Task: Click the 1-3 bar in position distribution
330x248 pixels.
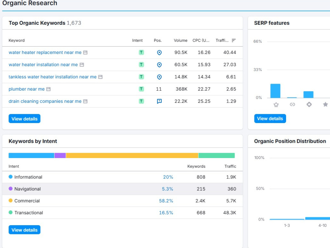Action: coord(287,219)
